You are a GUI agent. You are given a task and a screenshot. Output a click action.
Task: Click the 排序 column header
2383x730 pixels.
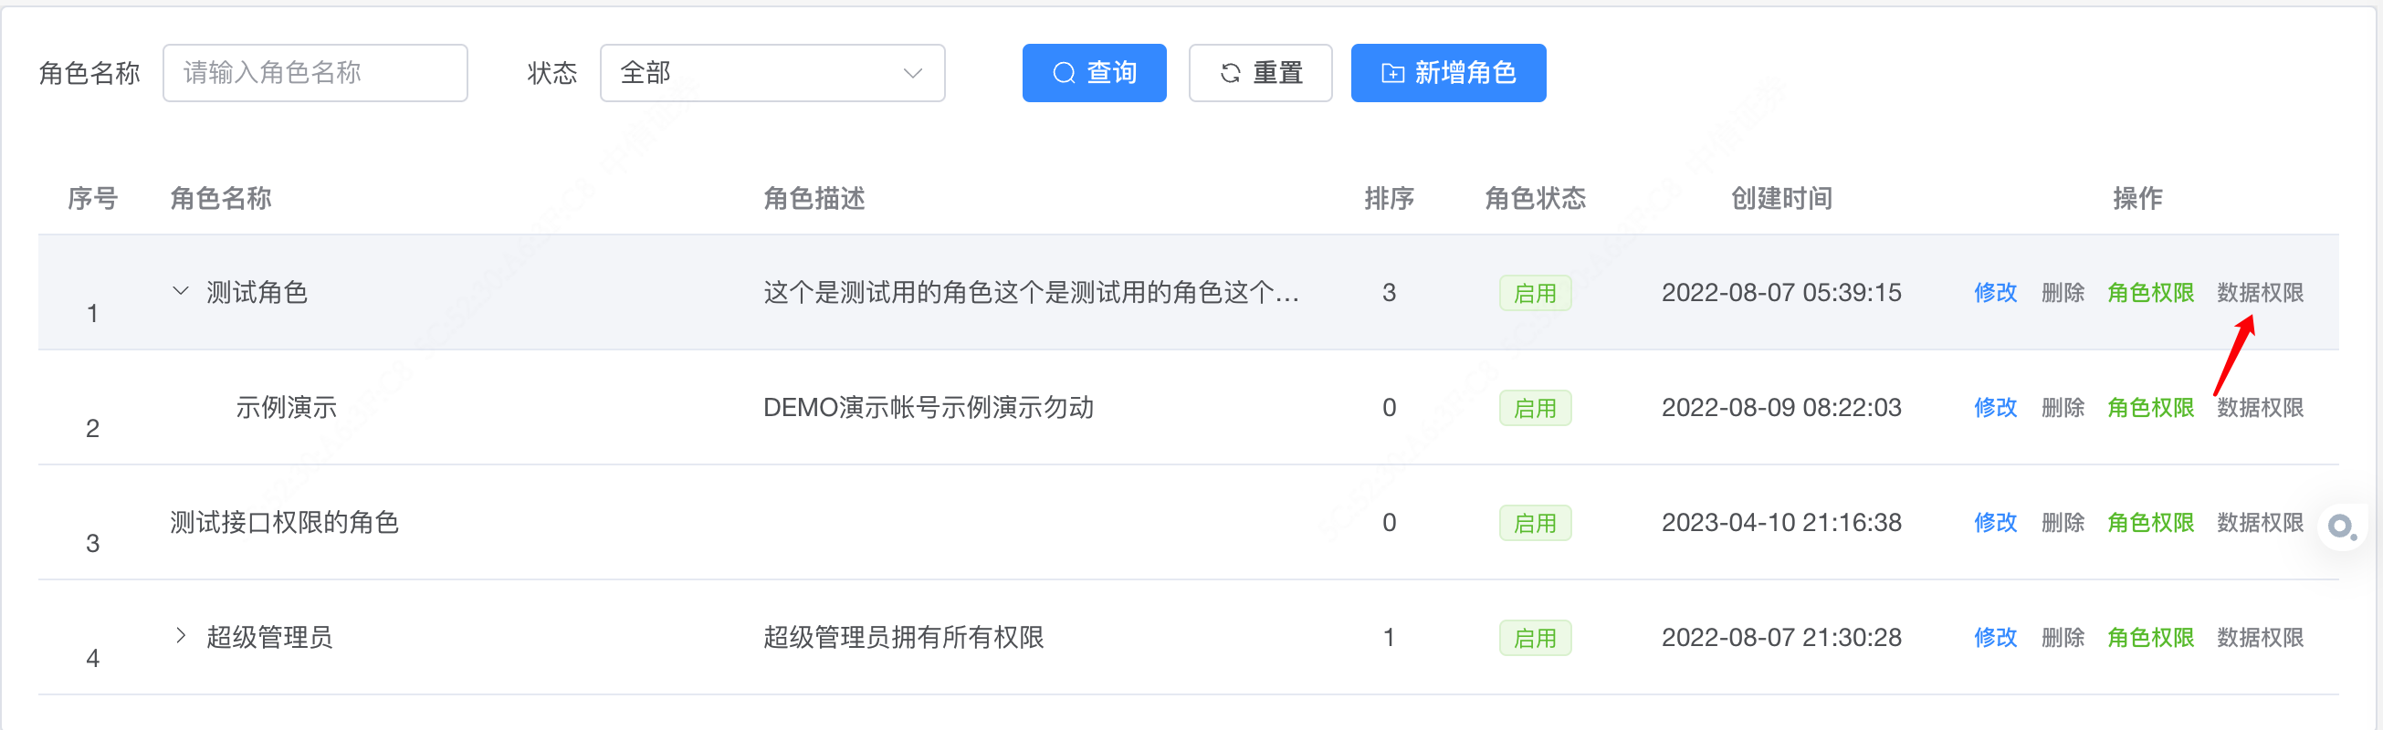1389,198
